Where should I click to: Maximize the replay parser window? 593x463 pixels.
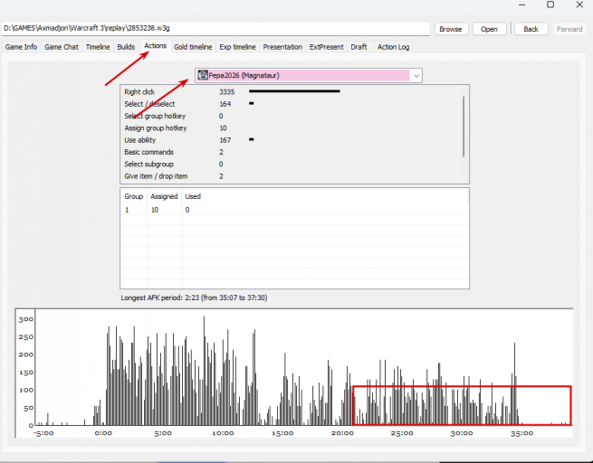(550, 5)
